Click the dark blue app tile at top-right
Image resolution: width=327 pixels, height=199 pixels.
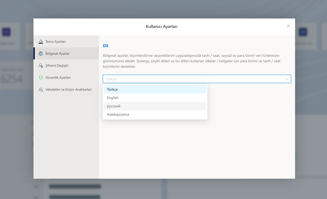tap(303, 32)
